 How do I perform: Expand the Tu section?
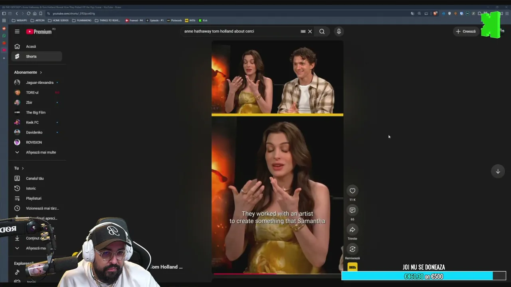click(19, 168)
